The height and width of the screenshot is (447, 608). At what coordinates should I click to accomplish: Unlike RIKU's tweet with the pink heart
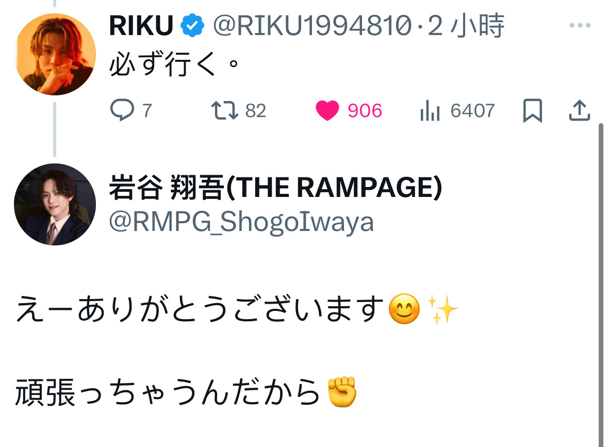(327, 110)
